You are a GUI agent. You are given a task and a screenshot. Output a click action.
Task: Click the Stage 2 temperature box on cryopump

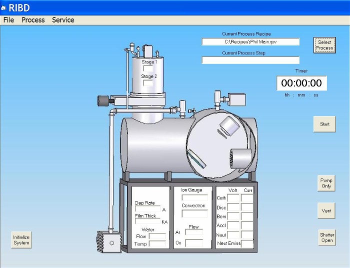(148, 83)
